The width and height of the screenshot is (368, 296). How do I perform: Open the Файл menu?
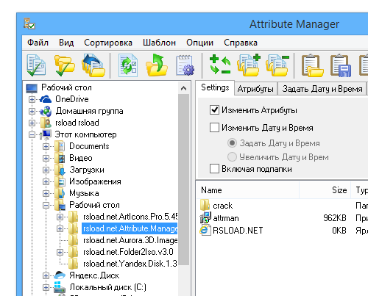tap(38, 43)
